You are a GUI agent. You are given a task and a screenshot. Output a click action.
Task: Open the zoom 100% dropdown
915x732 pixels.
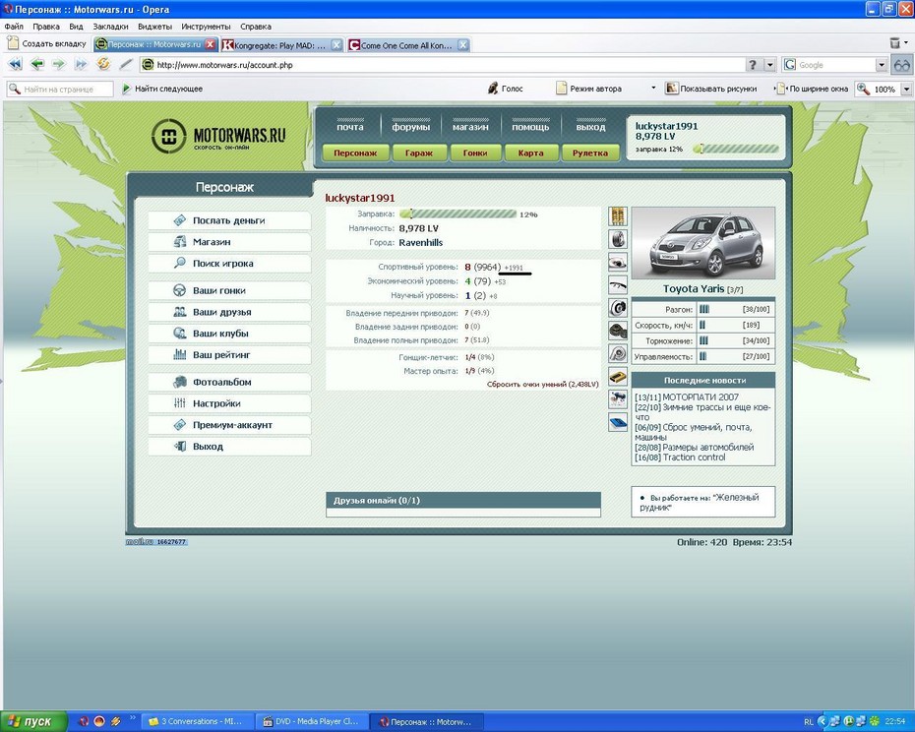905,89
